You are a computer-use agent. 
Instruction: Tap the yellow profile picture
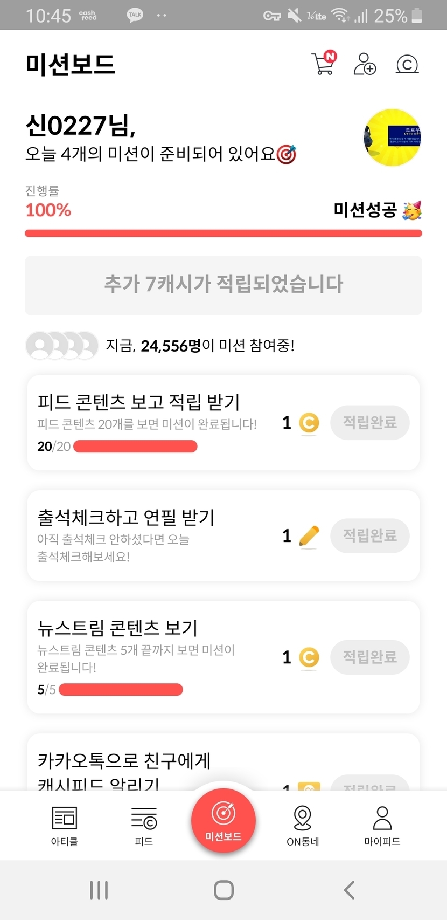tap(392, 137)
